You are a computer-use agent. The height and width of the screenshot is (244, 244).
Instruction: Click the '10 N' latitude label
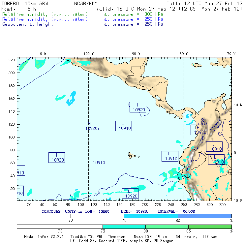(238, 105)
